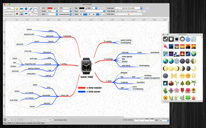The width and height of the screenshot is (206, 128).
Task: Select the blue rectangle shape tool
Action: (x=21, y=9)
